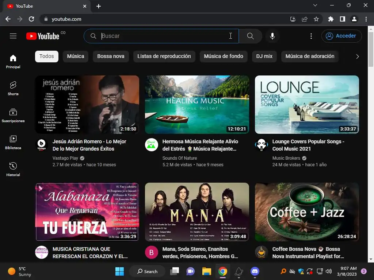Viewport: 374px width, 280px height.
Task: Open MUSICA CRISTIANA QUE REFRESCAN title
Action: pos(90,253)
